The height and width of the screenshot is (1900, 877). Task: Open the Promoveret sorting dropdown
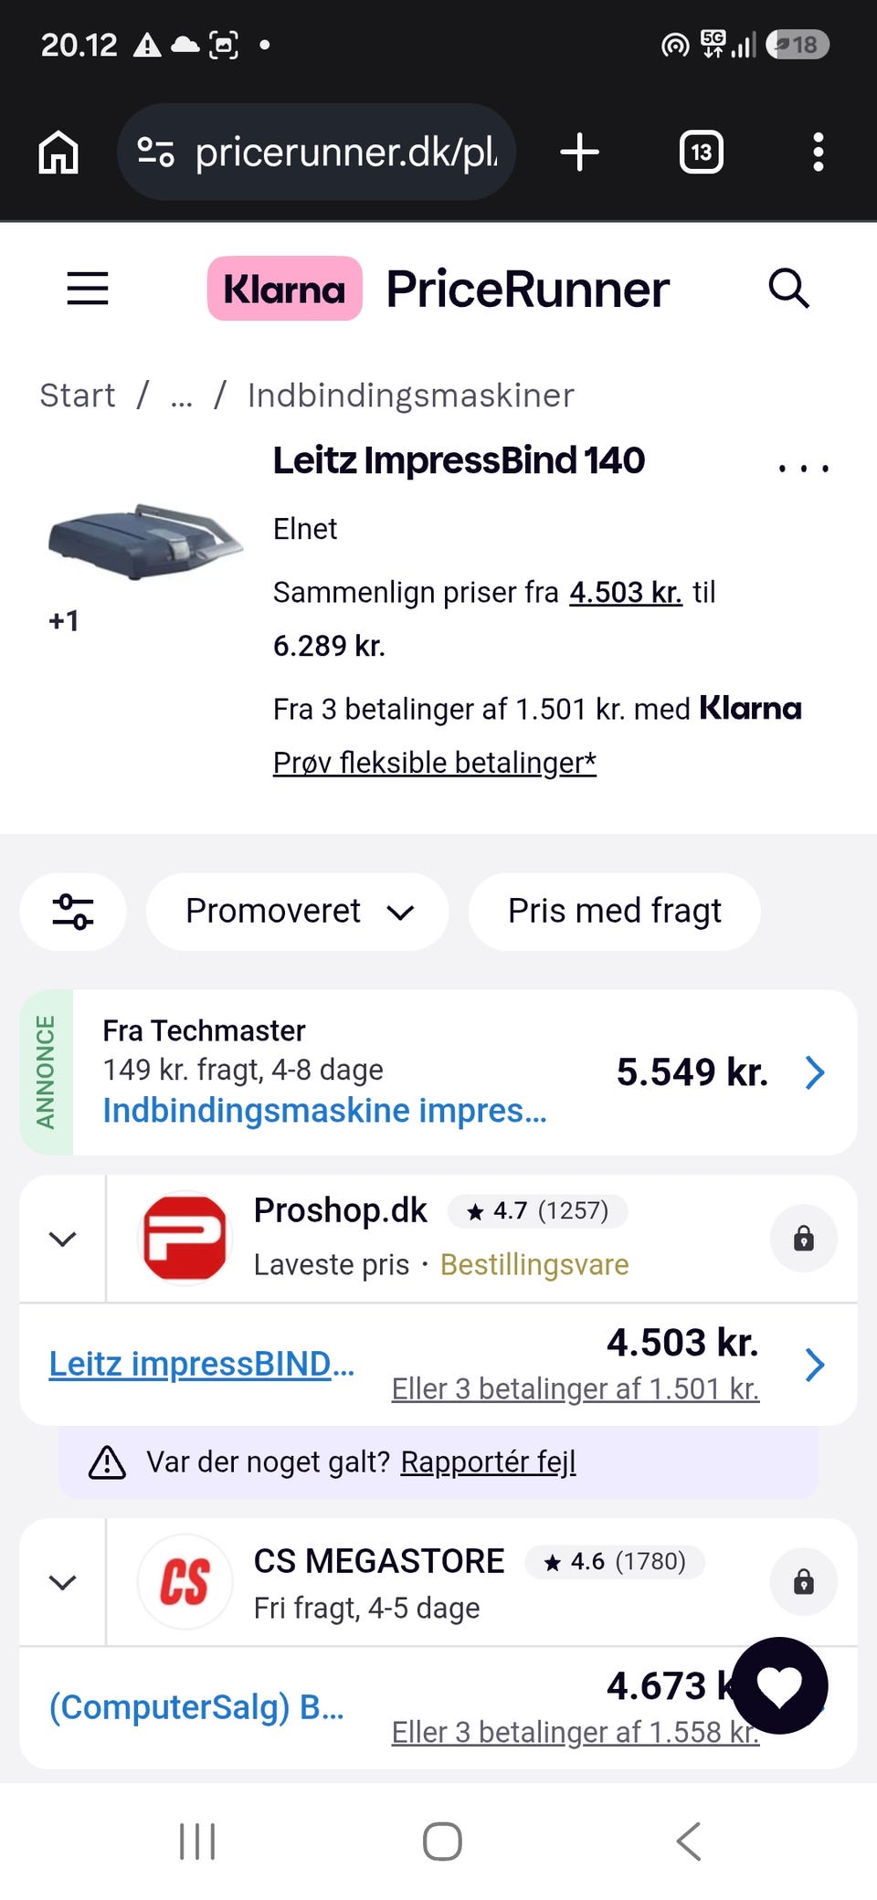(298, 912)
